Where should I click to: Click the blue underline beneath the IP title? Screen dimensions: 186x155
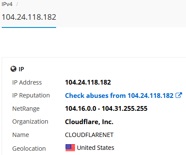click(x=29, y=27)
